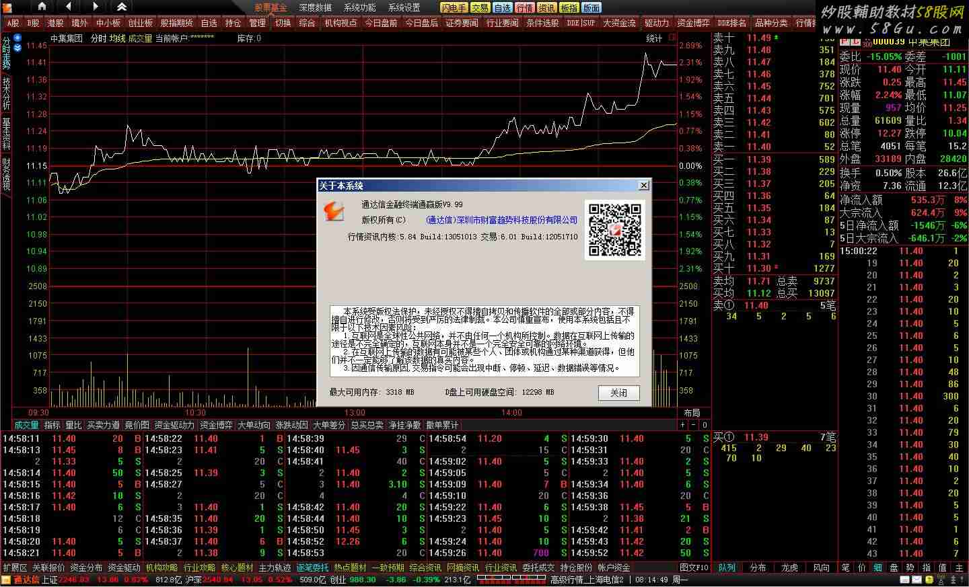Switch to the 股指期货 tab
The height and width of the screenshot is (587, 969).
click(x=176, y=23)
